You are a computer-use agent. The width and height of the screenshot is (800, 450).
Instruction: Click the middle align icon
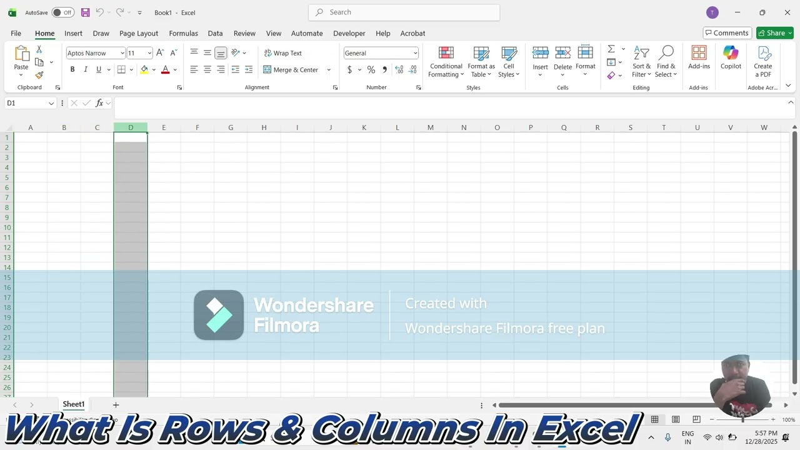point(207,52)
